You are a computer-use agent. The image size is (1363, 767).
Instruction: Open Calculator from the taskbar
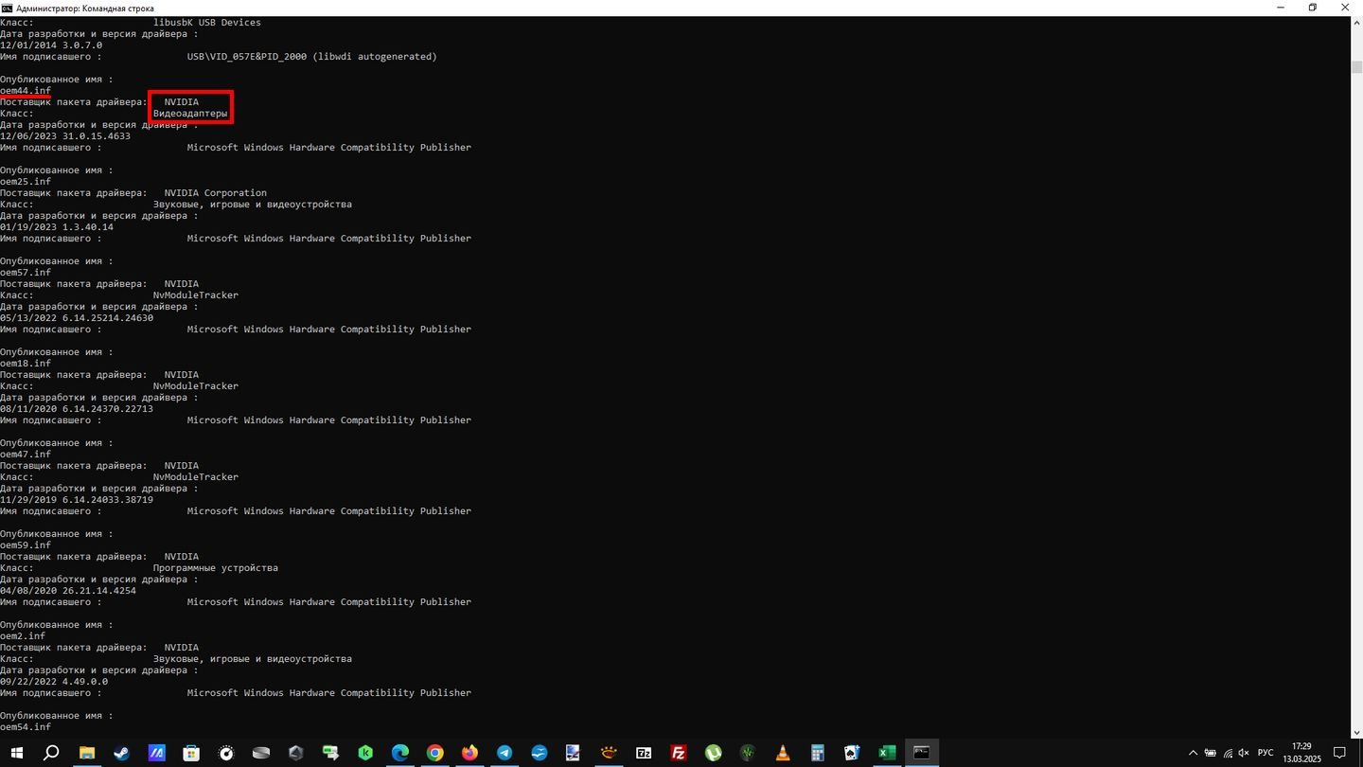[x=818, y=753]
